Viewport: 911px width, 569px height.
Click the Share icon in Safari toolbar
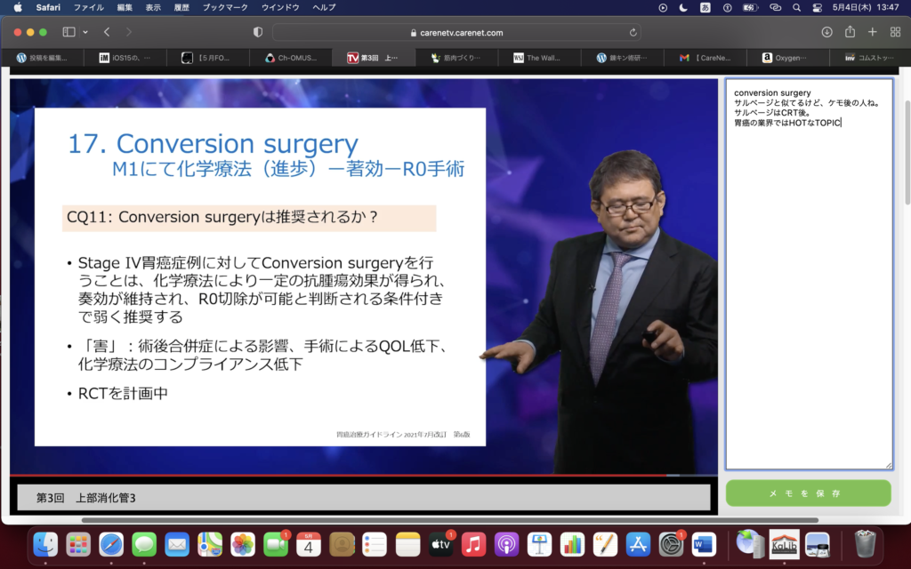pyautogui.click(x=850, y=32)
